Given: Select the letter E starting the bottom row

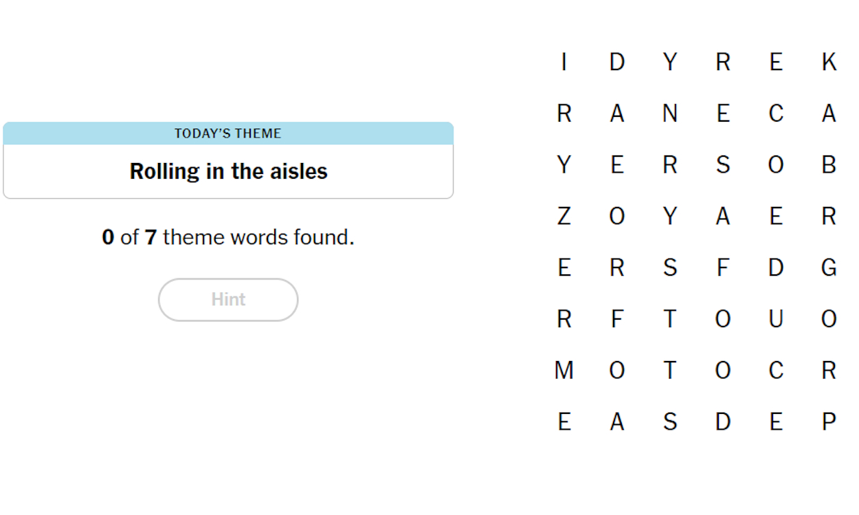Looking at the screenshot, I should pyautogui.click(x=564, y=422).
